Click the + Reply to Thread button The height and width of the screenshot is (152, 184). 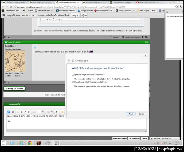[x=14, y=89]
